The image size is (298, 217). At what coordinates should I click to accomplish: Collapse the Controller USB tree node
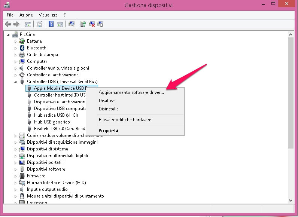point(16,82)
